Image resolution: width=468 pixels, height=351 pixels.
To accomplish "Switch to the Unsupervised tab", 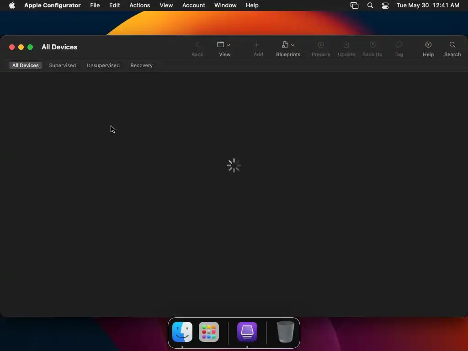I will pyautogui.click(x=103, y=65).
